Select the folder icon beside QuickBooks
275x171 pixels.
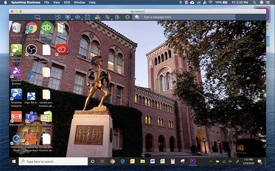pyautogui.click(x=61, y=28)
